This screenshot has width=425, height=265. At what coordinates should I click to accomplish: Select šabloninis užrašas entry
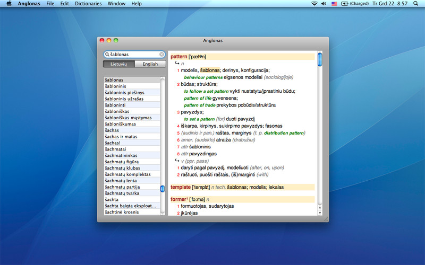132,99
